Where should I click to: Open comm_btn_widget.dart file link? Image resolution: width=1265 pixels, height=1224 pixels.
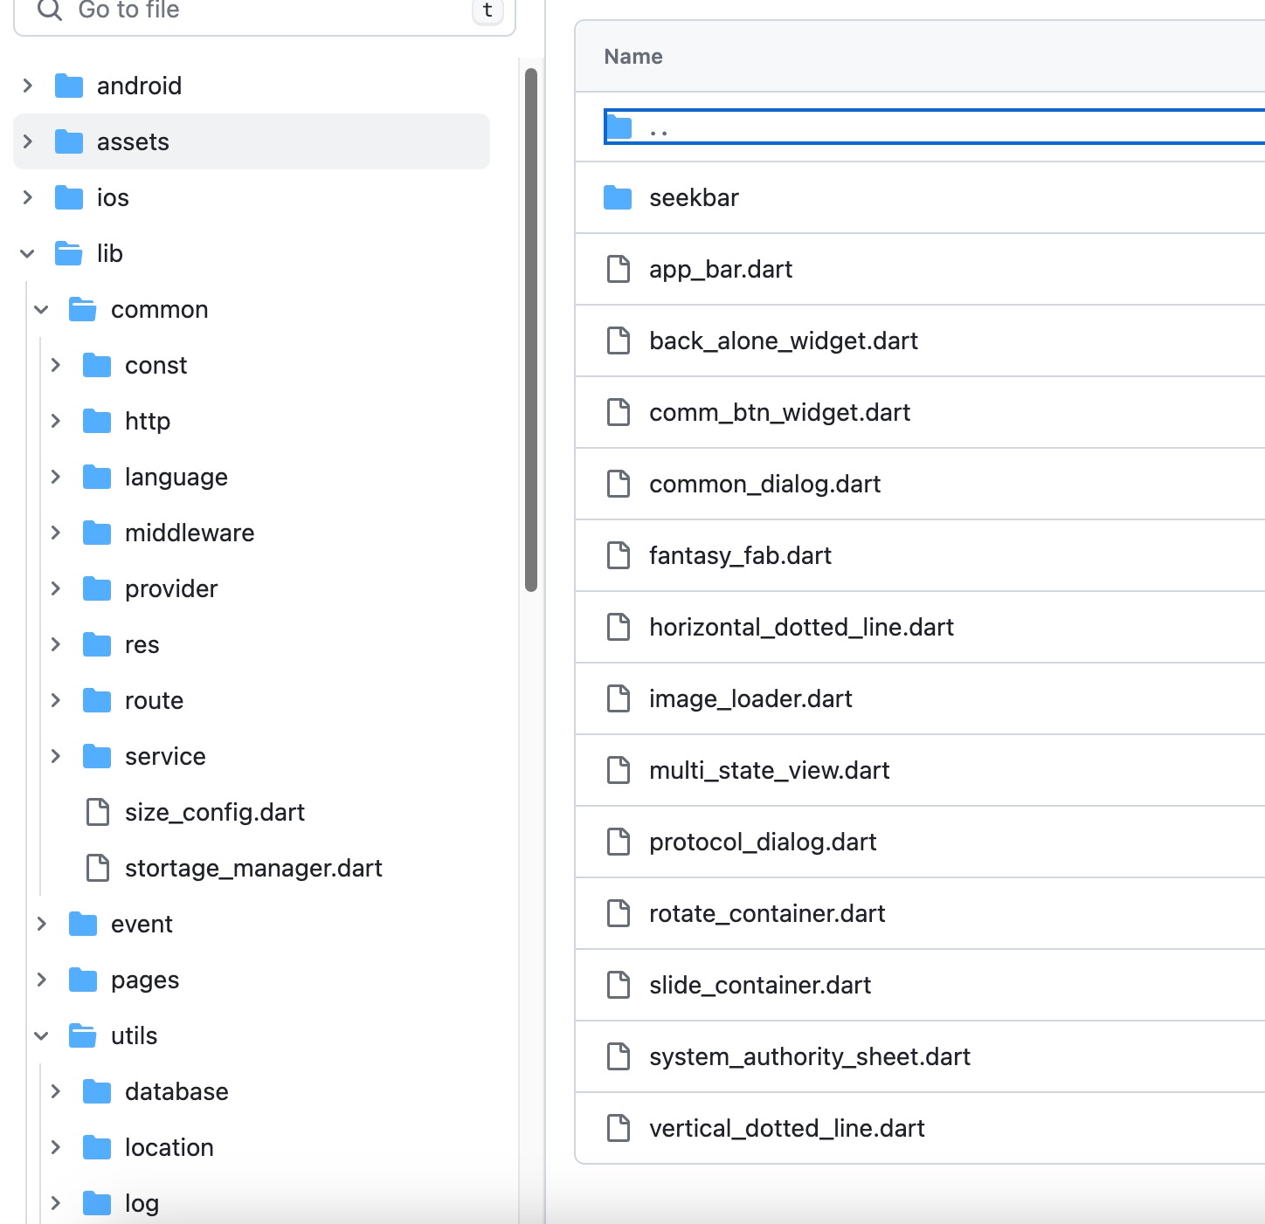tap(779, 412)
